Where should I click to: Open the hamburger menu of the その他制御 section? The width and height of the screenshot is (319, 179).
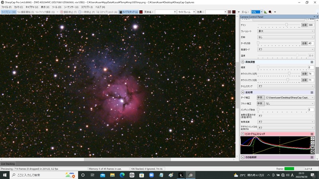click(x=312, y=157)
